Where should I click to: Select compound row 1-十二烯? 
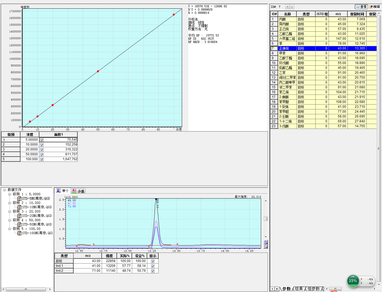323,121
